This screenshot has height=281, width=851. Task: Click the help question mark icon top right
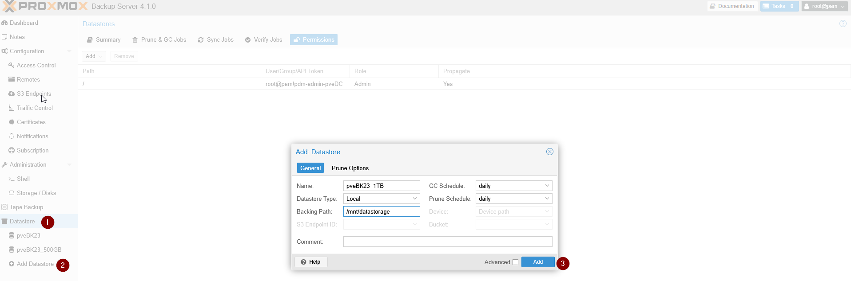point(843,24)
